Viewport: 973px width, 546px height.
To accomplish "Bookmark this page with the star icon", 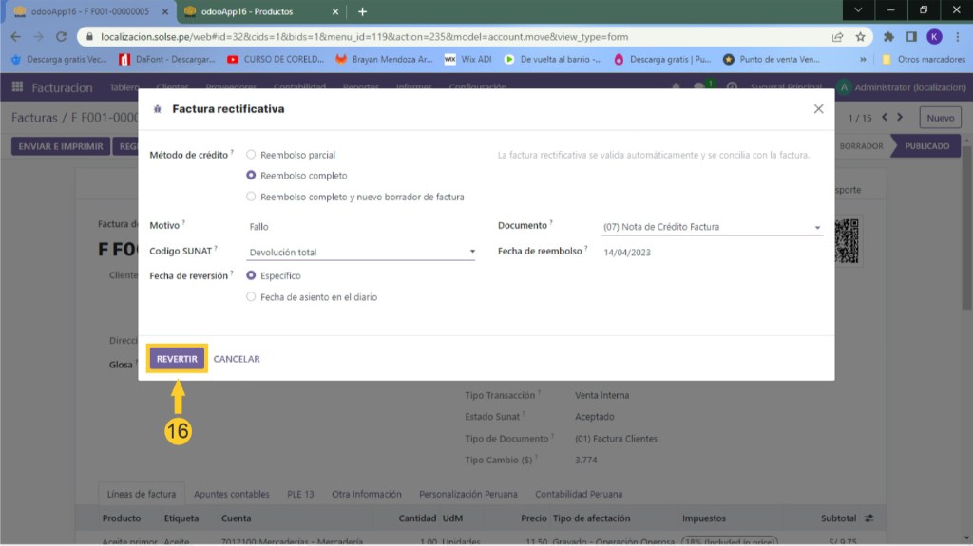I will click(x=860, y=36).
